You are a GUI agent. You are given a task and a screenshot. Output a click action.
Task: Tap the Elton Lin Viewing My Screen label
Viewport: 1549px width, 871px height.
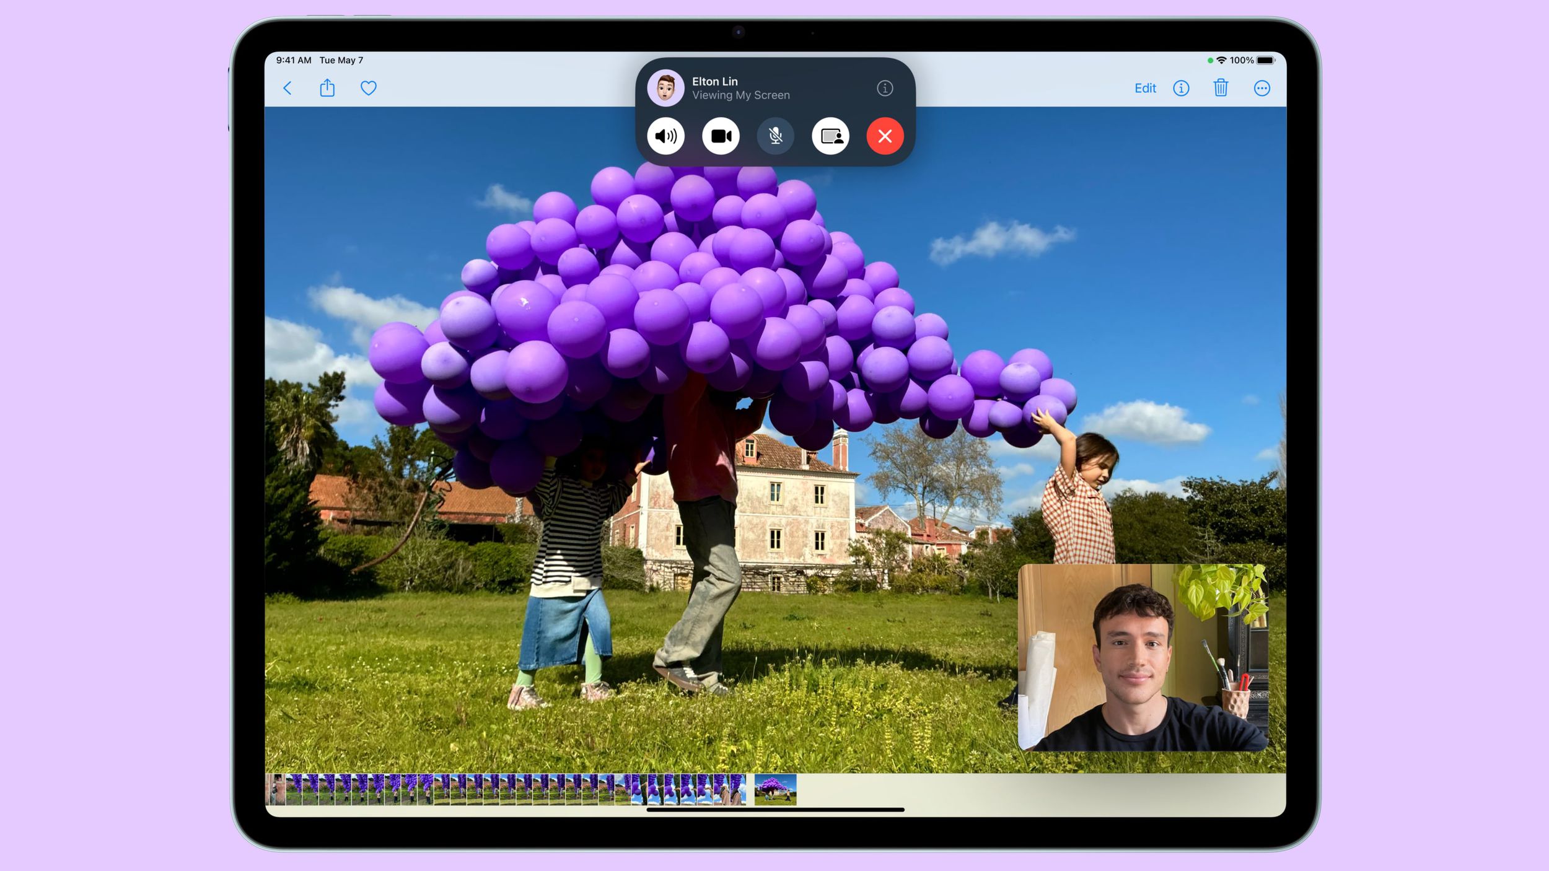pos(740,88)
